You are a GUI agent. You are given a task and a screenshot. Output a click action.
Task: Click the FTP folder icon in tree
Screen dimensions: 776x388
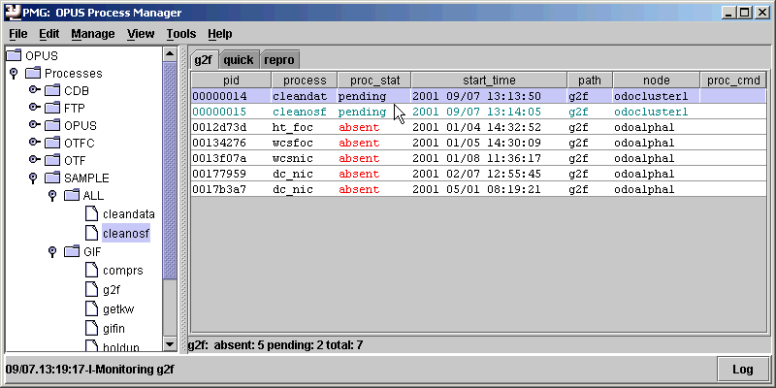(53, 108)
